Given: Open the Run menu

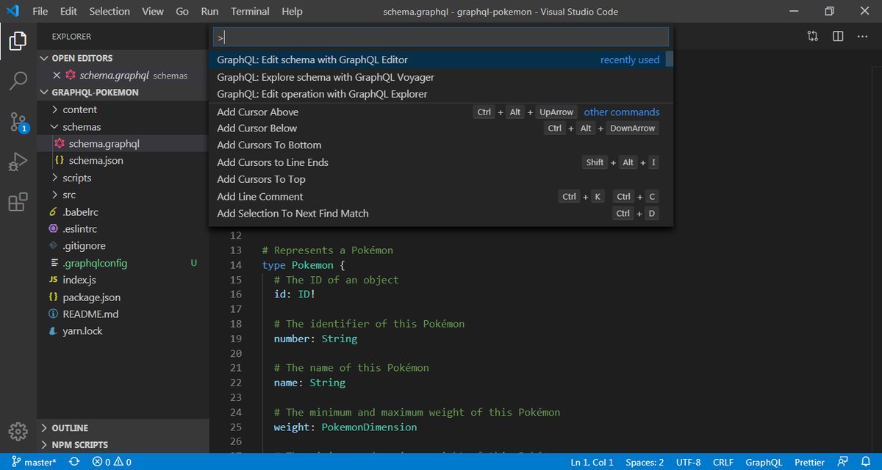Looking at the screenshot, I should click(209, 12).
